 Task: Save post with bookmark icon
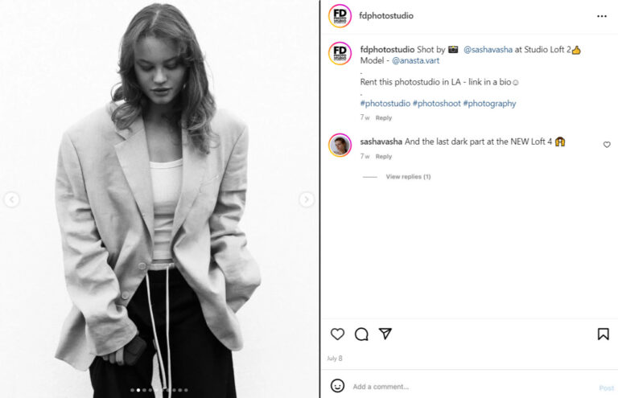[x=603, y=334]
